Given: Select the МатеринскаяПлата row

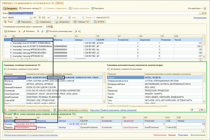Looking at the screenshot, I should coord(155,84).
